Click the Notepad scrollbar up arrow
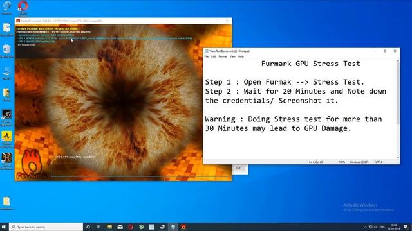This screenshot has height=231, width=412. click(398, 61)
